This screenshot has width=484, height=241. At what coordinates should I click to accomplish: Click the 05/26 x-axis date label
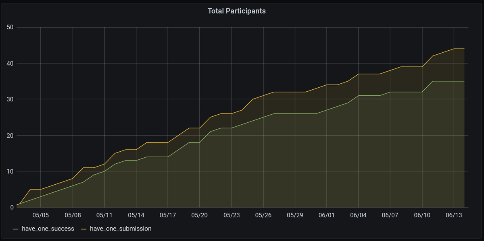click(263, 215)
